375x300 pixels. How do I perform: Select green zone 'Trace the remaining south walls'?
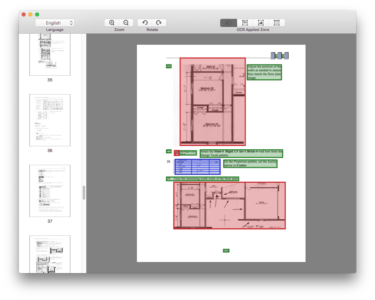pyautogui.click(x=203, y=179)
